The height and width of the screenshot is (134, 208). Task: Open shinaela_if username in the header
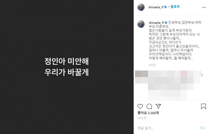pos(156,7)
